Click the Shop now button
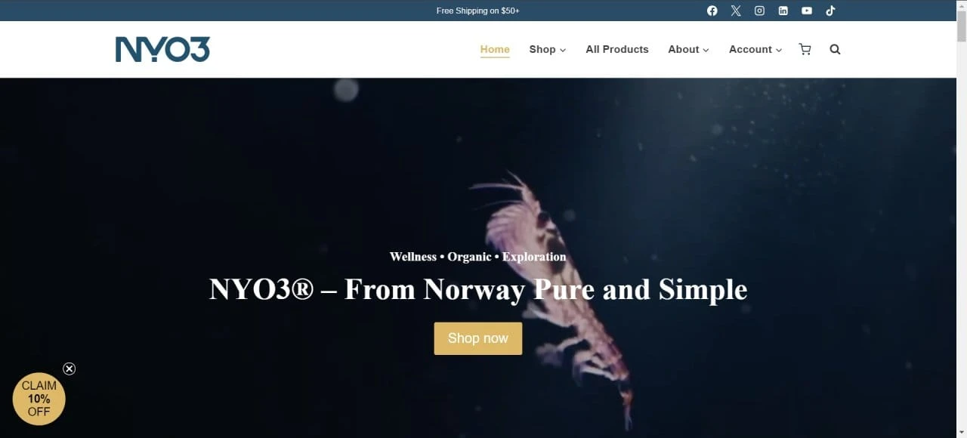This screenshot has width=967, height=438. click(x=478, y=338)
